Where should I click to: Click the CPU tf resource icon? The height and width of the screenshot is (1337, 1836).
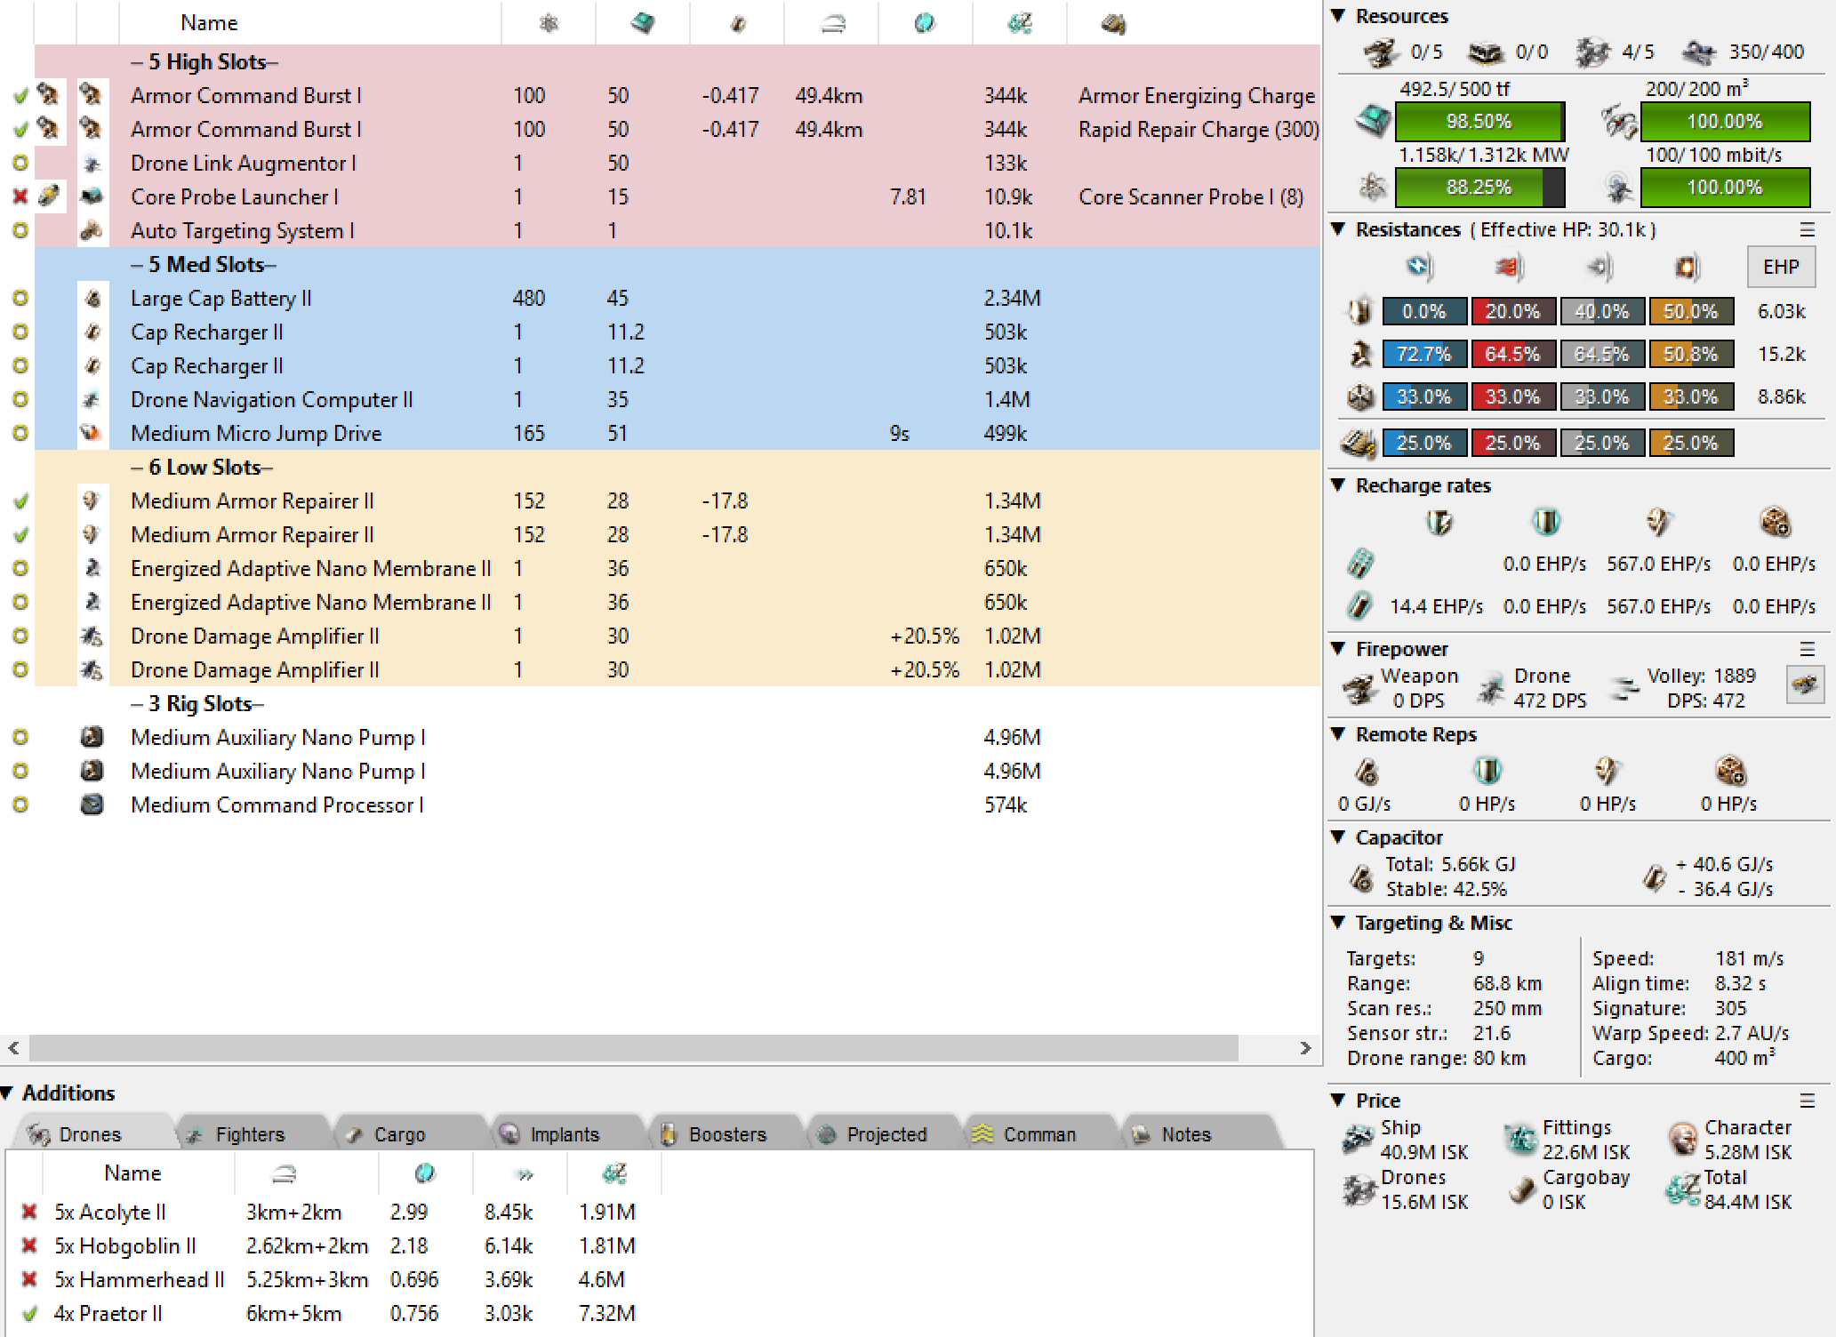[1372, 121]
